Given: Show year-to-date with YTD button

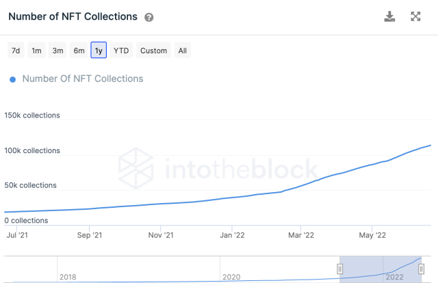Looking at the screenshot, I should pos(121,51).
